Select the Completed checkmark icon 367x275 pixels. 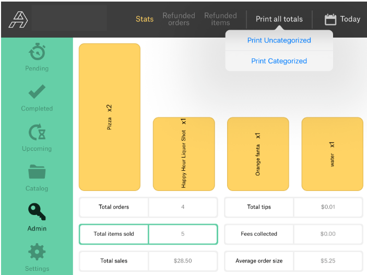37,92
